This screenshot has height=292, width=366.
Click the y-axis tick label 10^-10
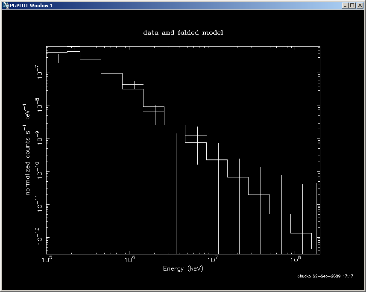39,170
